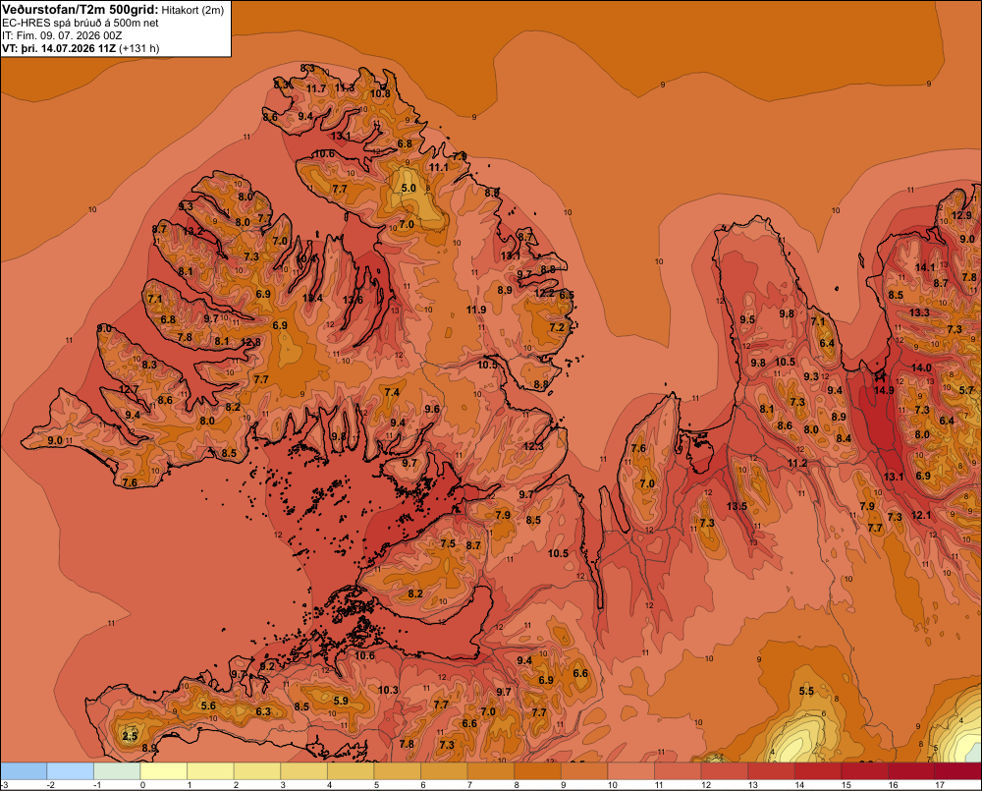
Task: Click the temperature value '12.7'
Action: point(129,389)
